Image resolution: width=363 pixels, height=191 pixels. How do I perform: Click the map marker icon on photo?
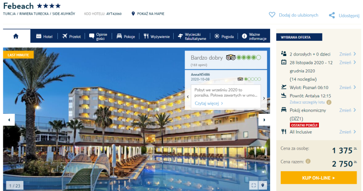click(262, 185)
